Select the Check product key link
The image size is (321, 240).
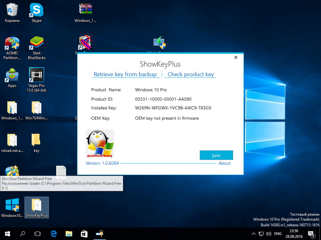(x=191, y=74)
